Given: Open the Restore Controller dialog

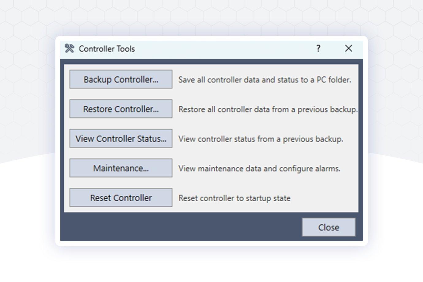Looking at the screenshot, I should 121,109.
